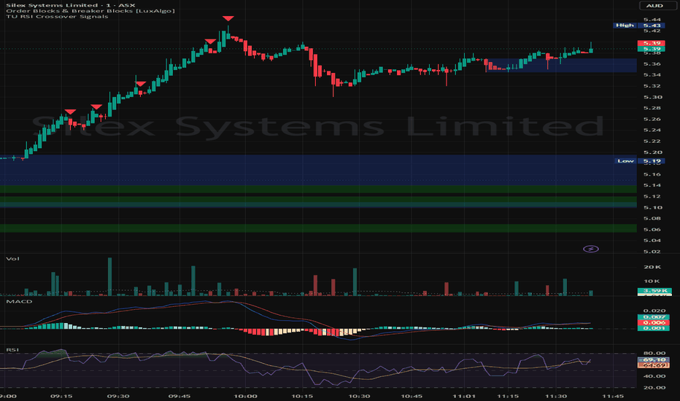Click the 80.00 RSI scale label
Screen dimensions: 680x401
pyautogui.click(x=654, y=353)
